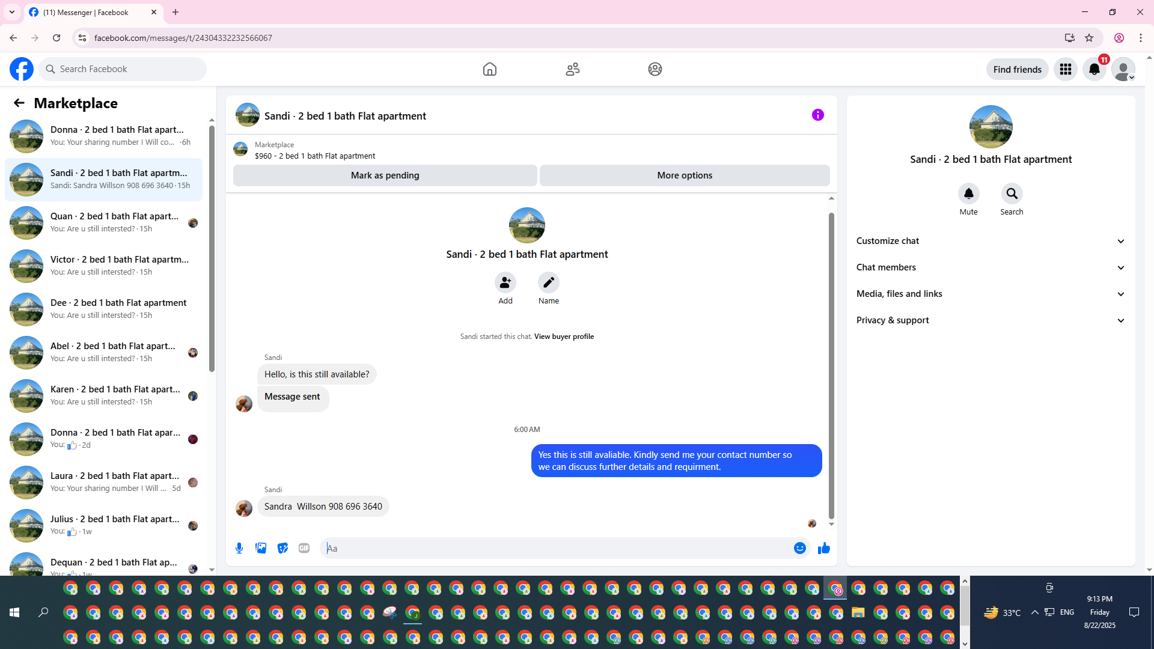Click the Add people icon
This screenshot has height=649, width=1154.
point(505,282)
